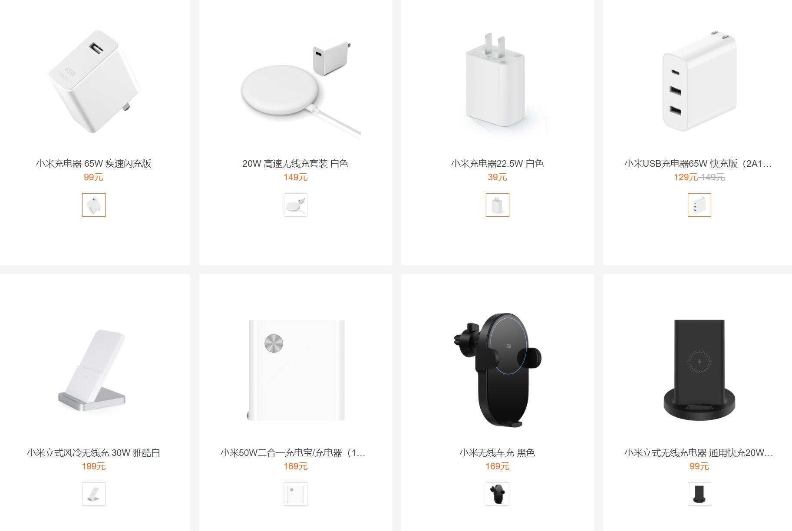Click the 50W two-in-one power bank image
The image size is (792, 531).
click(296, 371)
